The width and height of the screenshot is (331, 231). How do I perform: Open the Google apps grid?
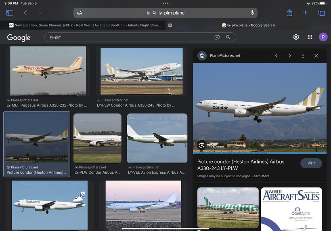point(310,37)
